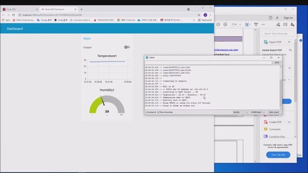Click the Export PDF tool icon
The height and width of the screenshot is (173, 308).
(266, 42)
